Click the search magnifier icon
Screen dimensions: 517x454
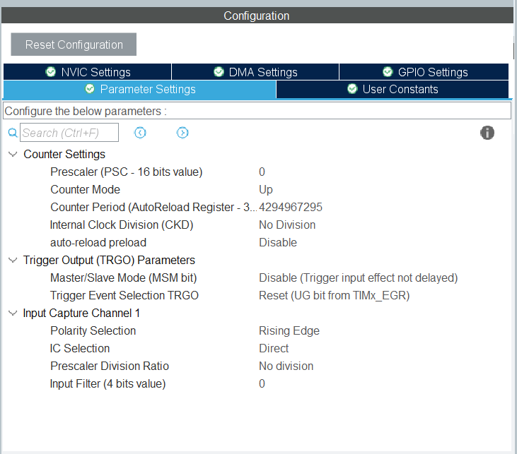(x=12, y=133)
